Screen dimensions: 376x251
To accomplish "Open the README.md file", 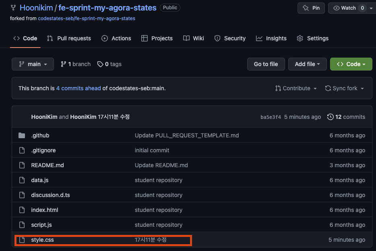I will [x=48, y=165].
